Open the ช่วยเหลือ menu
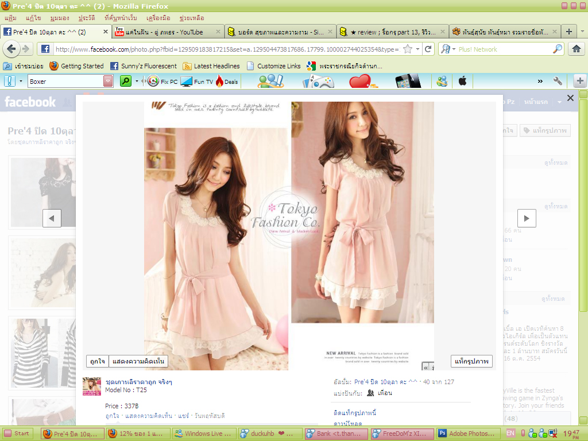This screenshot has width=588, height=441. coord(191,18)
